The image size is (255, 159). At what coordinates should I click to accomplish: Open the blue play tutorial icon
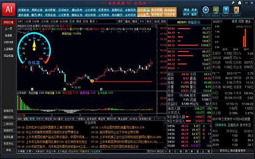[206, 10]
